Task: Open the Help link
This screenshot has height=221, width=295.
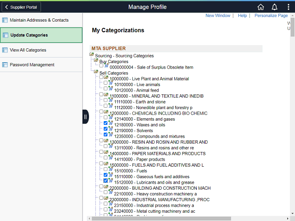Action: (242, 16)
